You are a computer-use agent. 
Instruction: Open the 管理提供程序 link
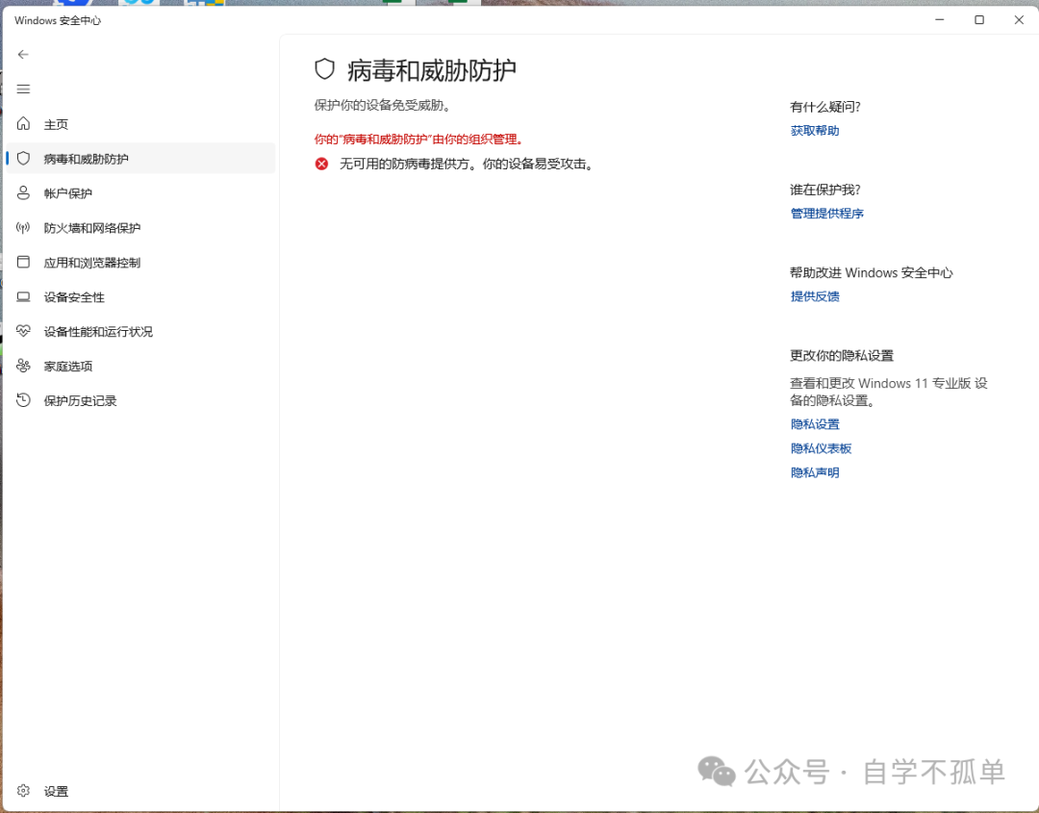(x=827, y=214)
